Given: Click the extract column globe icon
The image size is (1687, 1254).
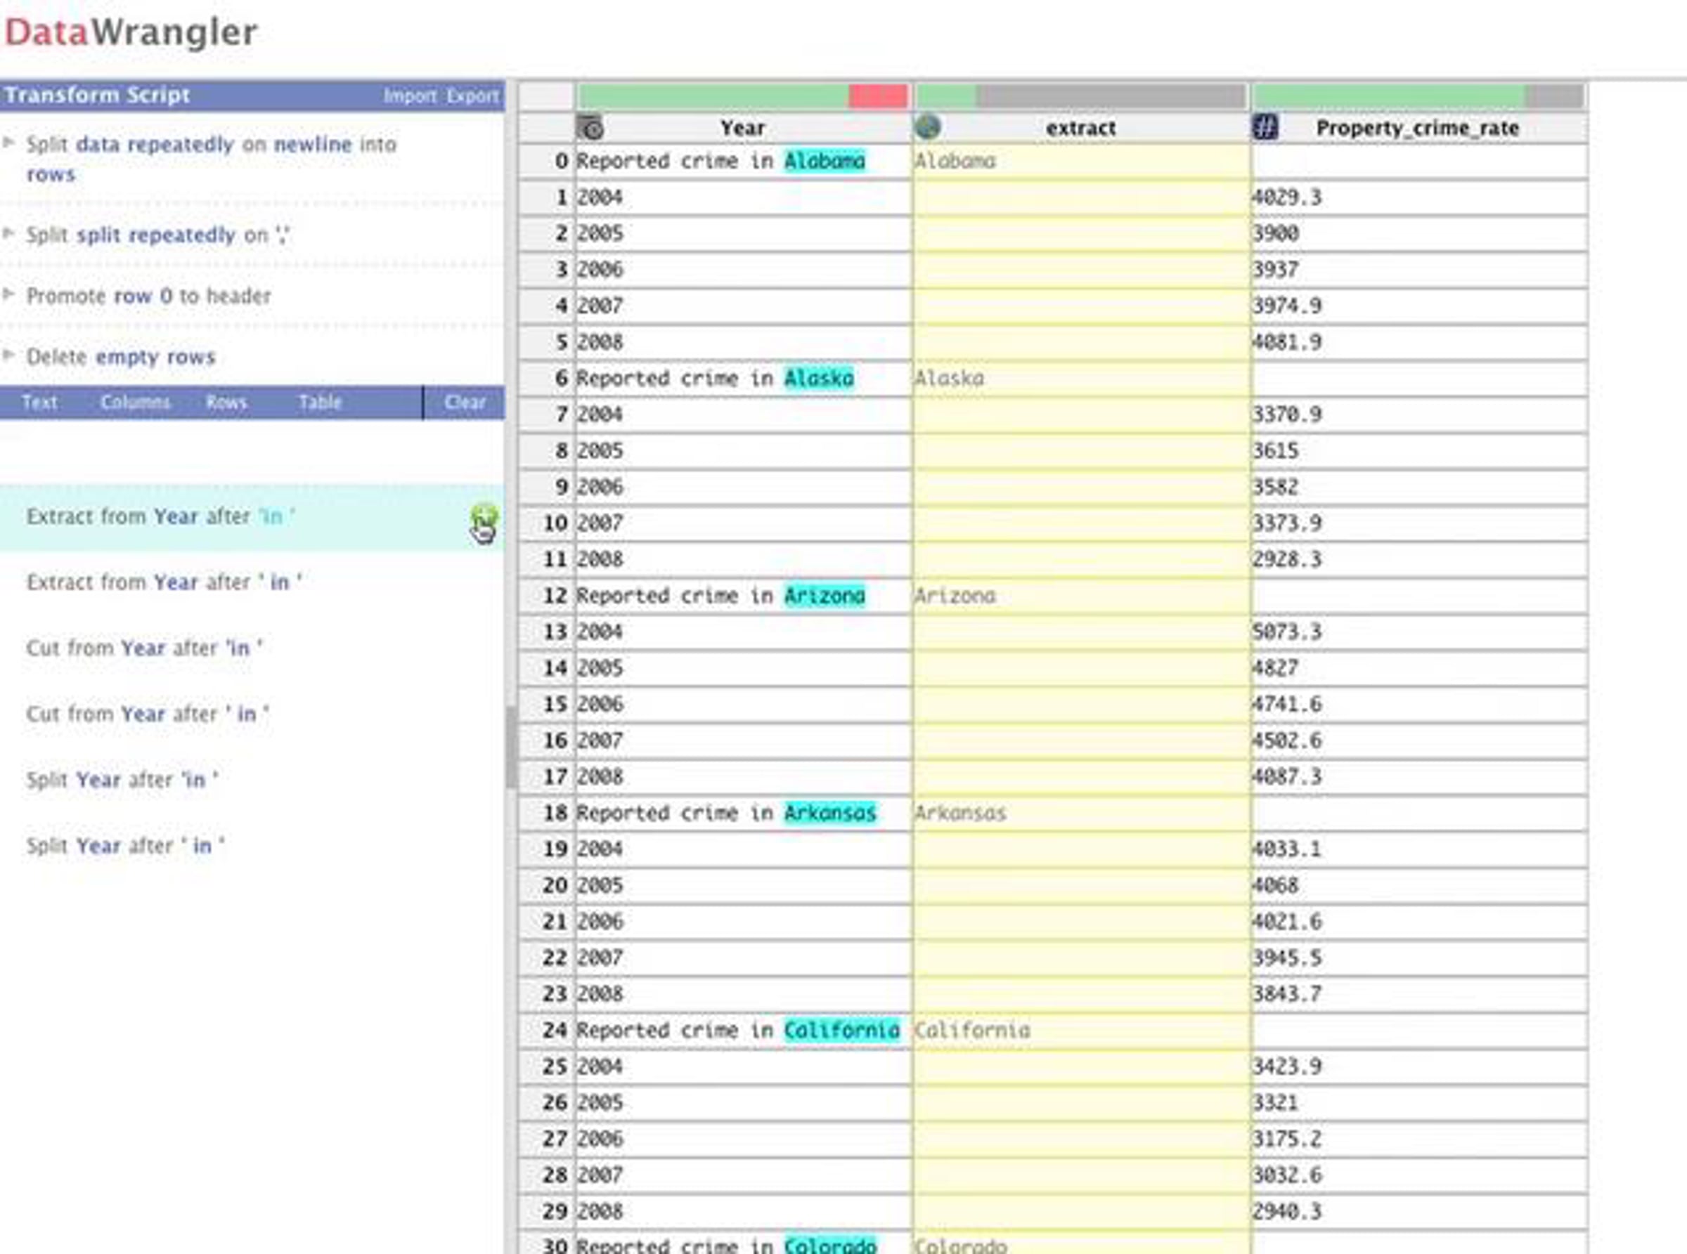Looking at the screenshot, I should point(927,126).
